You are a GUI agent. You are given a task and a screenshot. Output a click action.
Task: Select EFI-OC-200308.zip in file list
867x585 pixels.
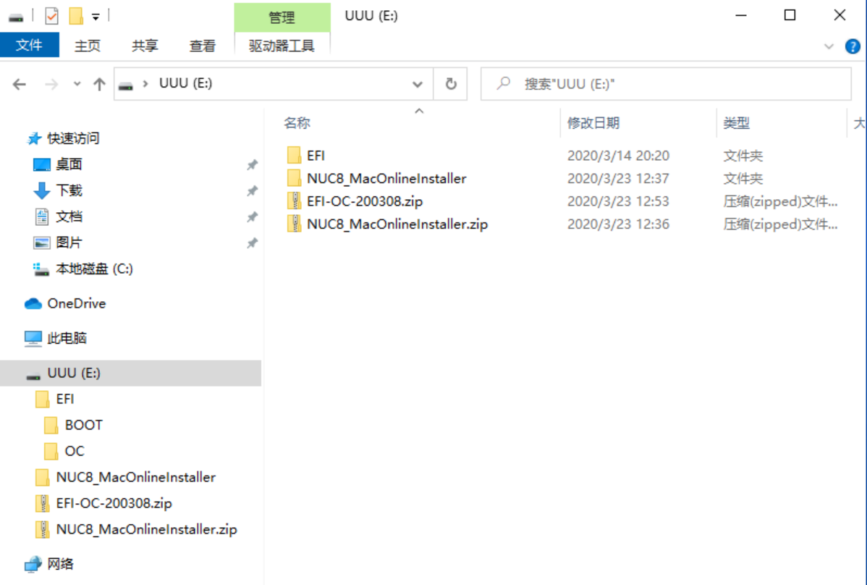[x=355, y=201]
